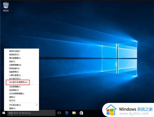Open 设备管理器(M) menu item
The image size is (154, 117).
[x=21, y=65]
